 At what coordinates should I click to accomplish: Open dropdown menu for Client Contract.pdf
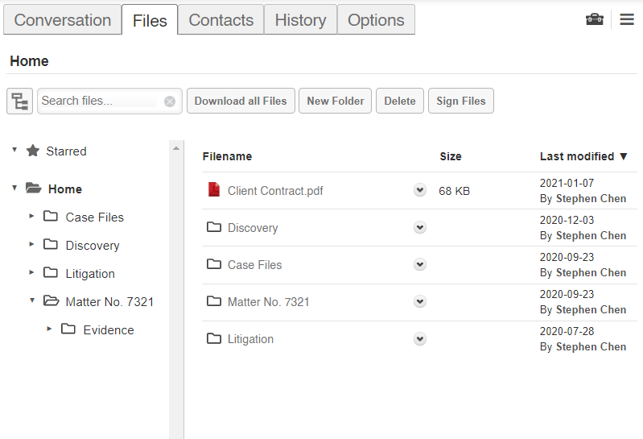point(419,190)
